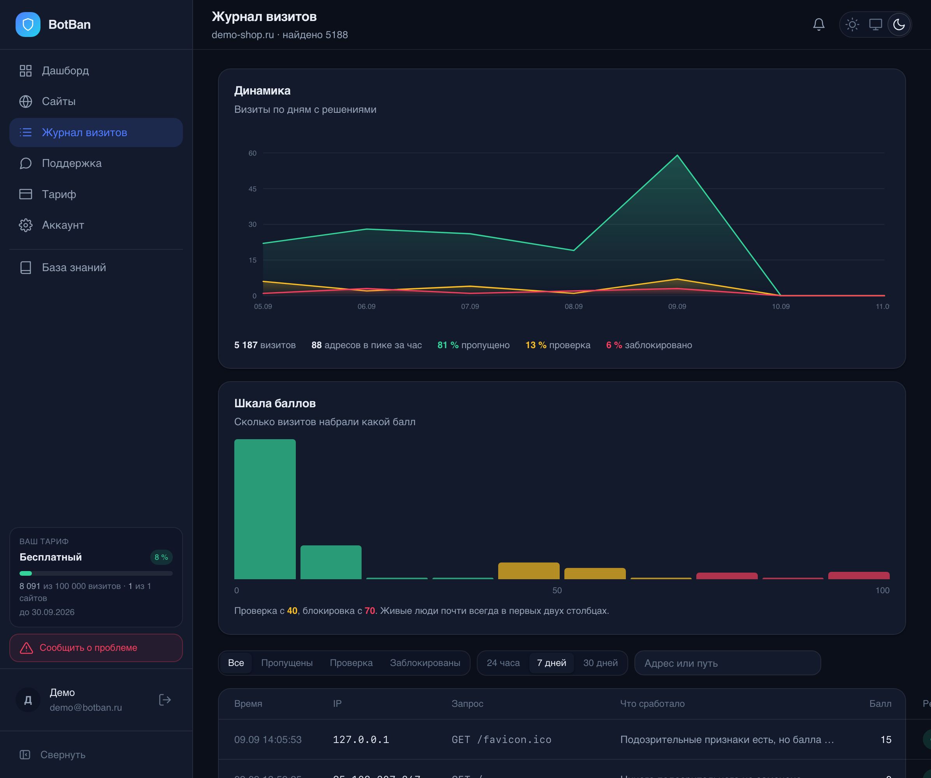Click the warning triangle icon in Сообщить о проблеме
The image size is (931, 778).
(x=26, y=648)
